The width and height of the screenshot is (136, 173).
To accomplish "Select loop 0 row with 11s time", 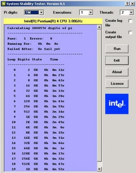I will (x=39, y=70).
